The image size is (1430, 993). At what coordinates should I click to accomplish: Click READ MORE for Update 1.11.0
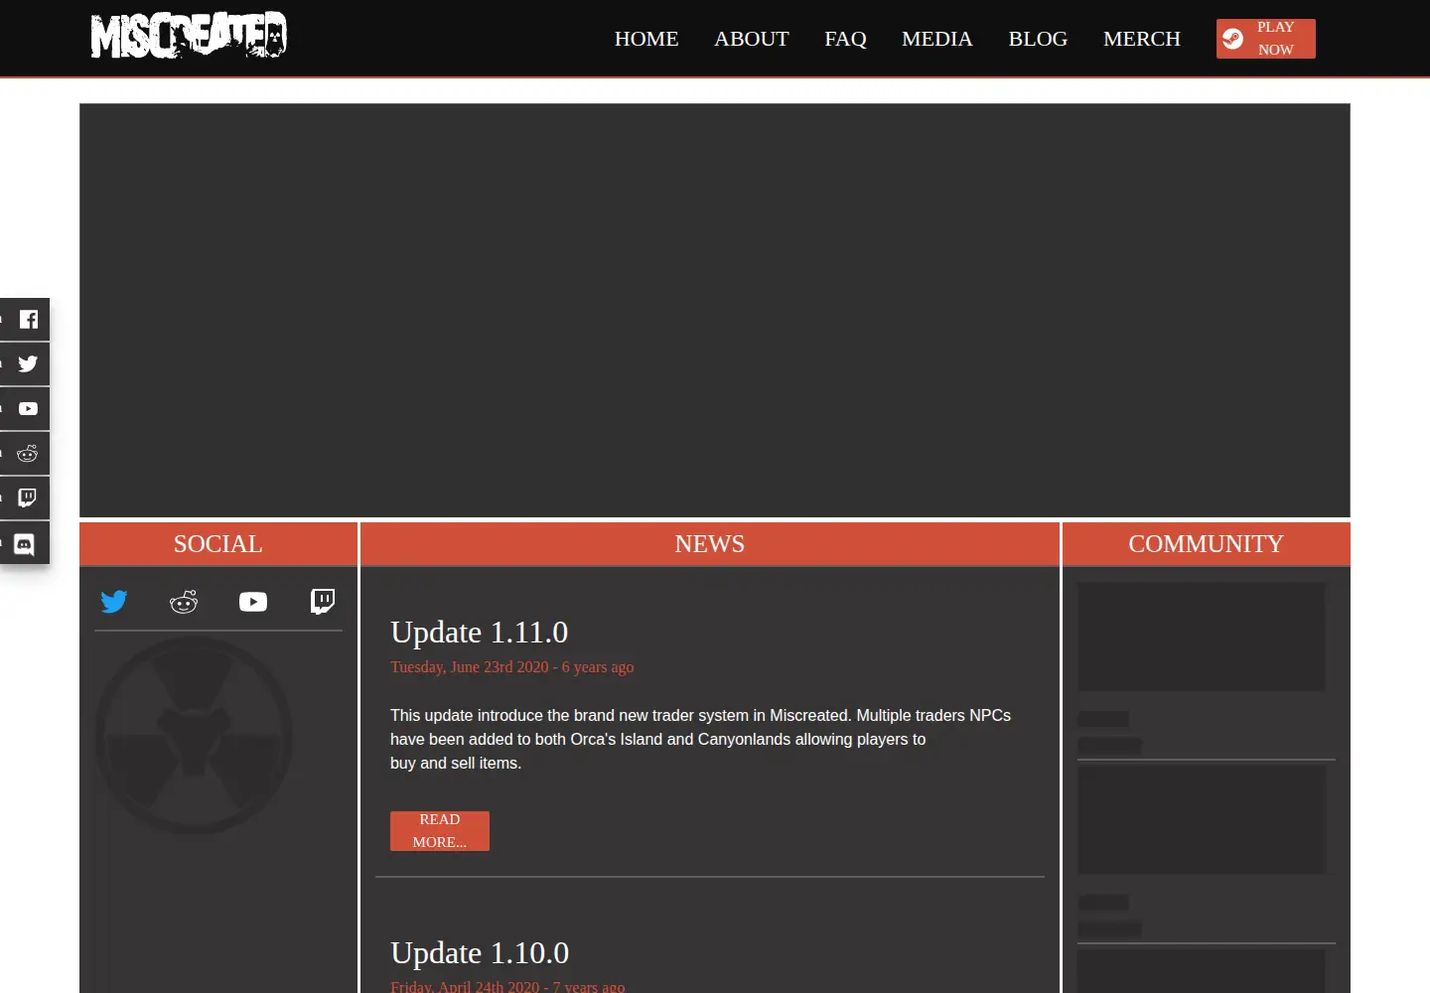[440, 831]
